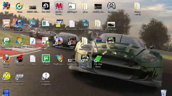172x96 pixels.
Task: Select the plum folder icon
Action: [85, 6]
